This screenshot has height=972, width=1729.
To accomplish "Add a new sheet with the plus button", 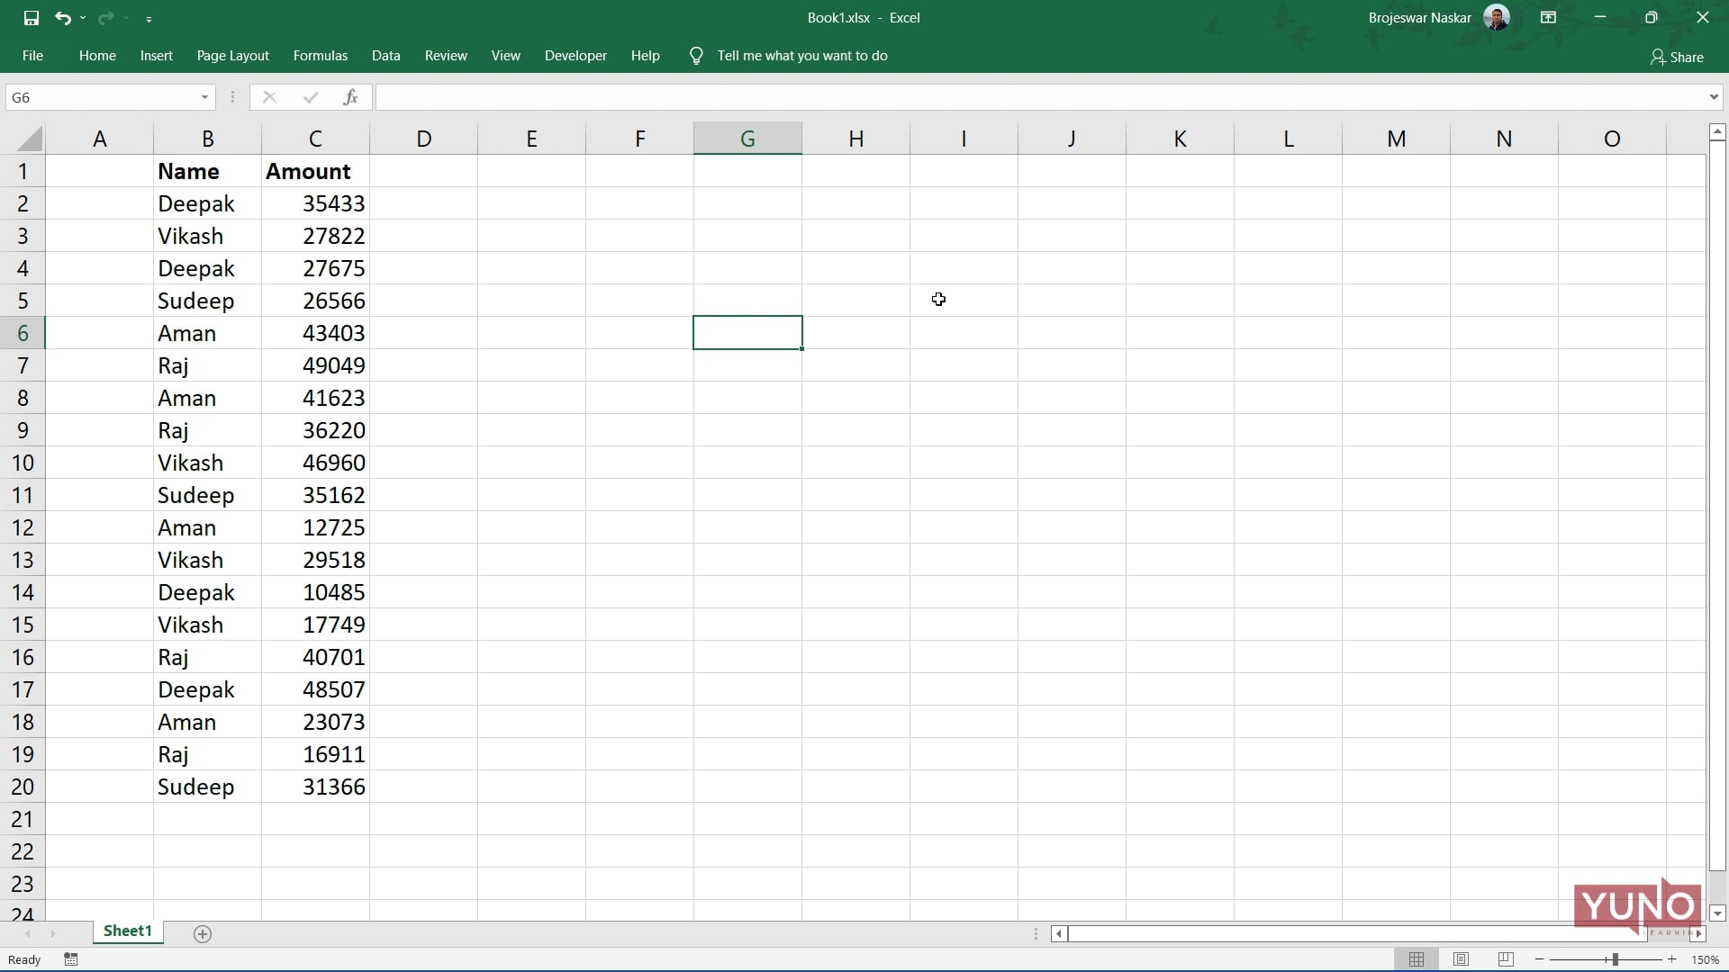I will 203,934.
